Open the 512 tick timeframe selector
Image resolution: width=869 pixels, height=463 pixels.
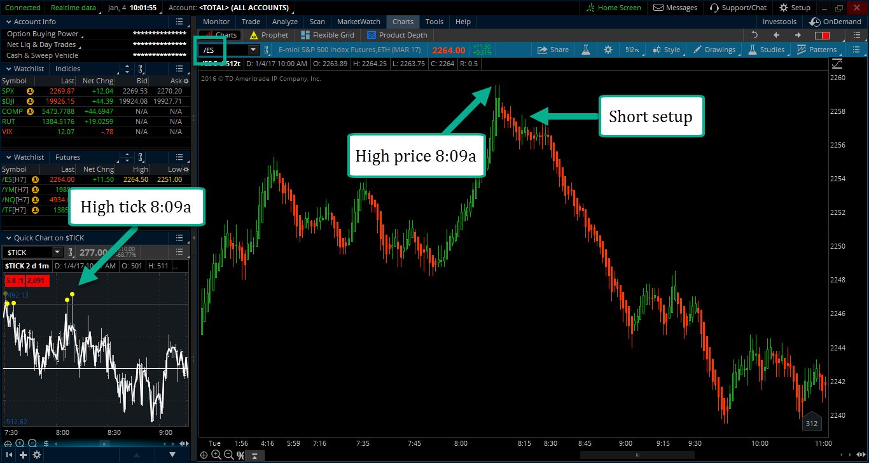632,50
